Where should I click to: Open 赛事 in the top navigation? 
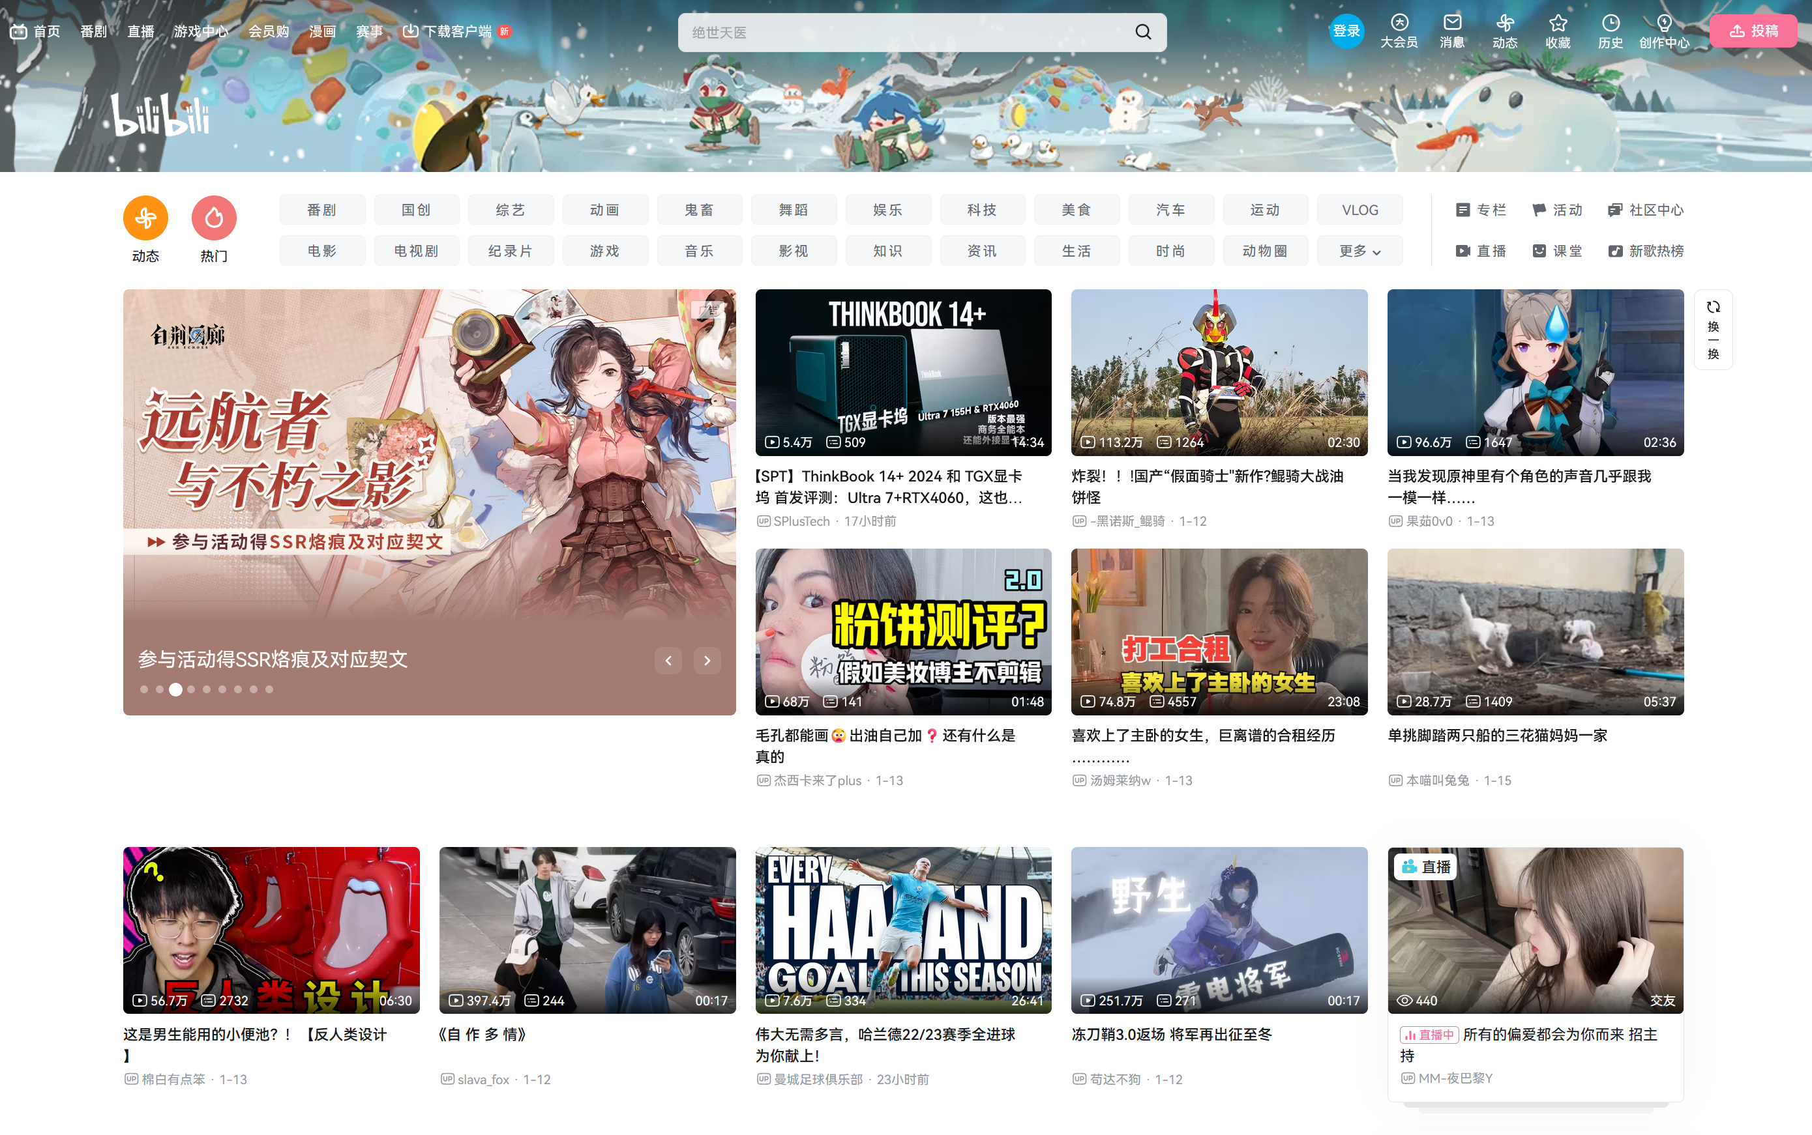369,31
